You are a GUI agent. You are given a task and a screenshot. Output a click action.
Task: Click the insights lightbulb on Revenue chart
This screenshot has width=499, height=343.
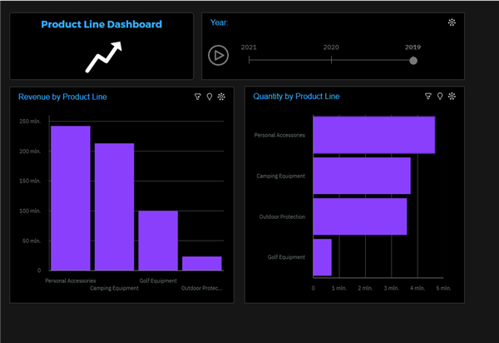coord(210,97)
